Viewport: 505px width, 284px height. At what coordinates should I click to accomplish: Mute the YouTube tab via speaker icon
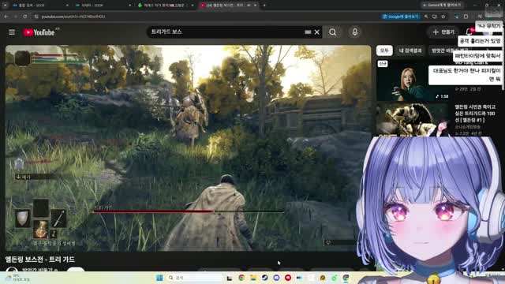pyautogui.click(x=249, y=6)
